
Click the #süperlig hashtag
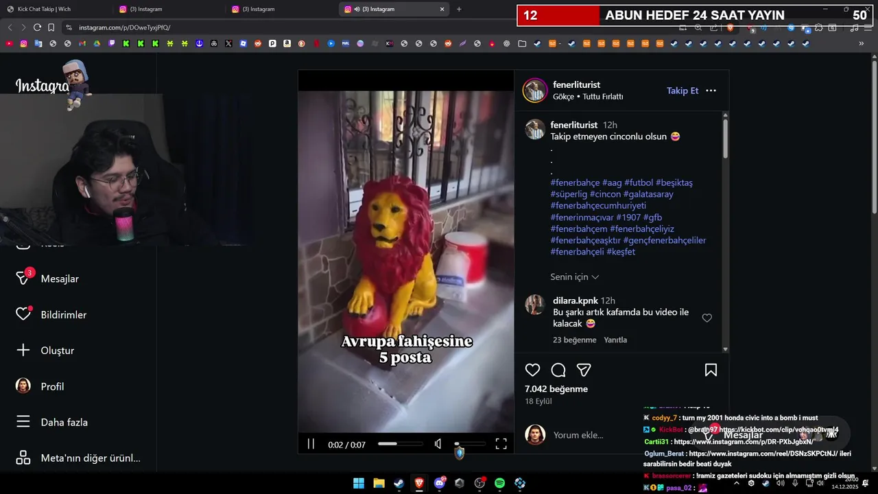pos(569,194)
